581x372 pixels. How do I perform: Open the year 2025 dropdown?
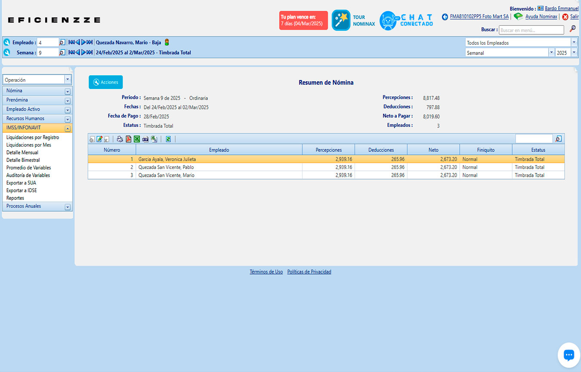point(574,52)
